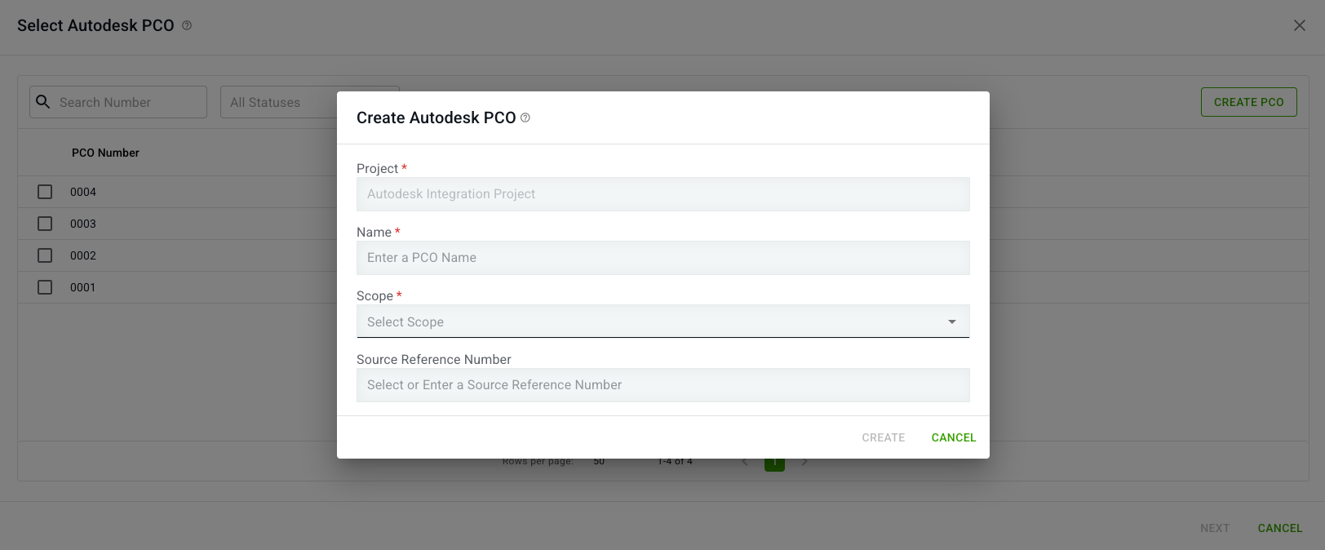Image resolution: width=1325 pixels, height=550 pixels.
Task: Sort by the PCO Number column header
Action: [105, 153]
